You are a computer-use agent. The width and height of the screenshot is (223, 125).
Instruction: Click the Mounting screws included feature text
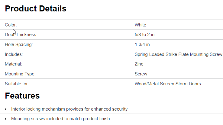pyautogui.click(x=60, y=119)
